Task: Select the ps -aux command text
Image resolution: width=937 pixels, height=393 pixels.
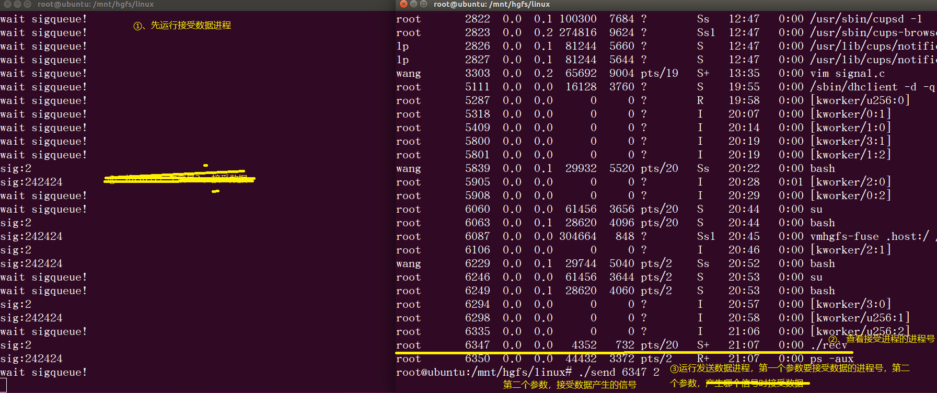Action: [x=832, y=359]
